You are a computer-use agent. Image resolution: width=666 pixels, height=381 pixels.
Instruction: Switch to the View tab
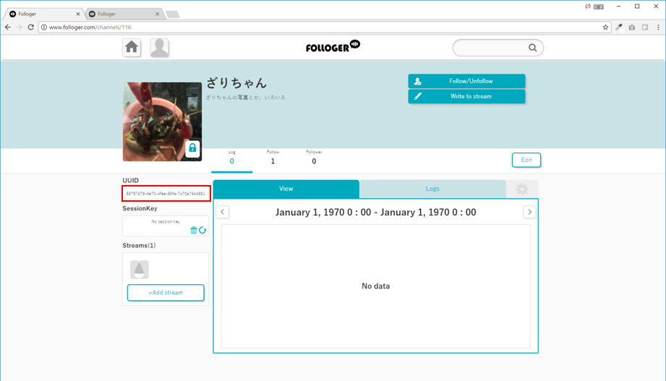[286, 189]
